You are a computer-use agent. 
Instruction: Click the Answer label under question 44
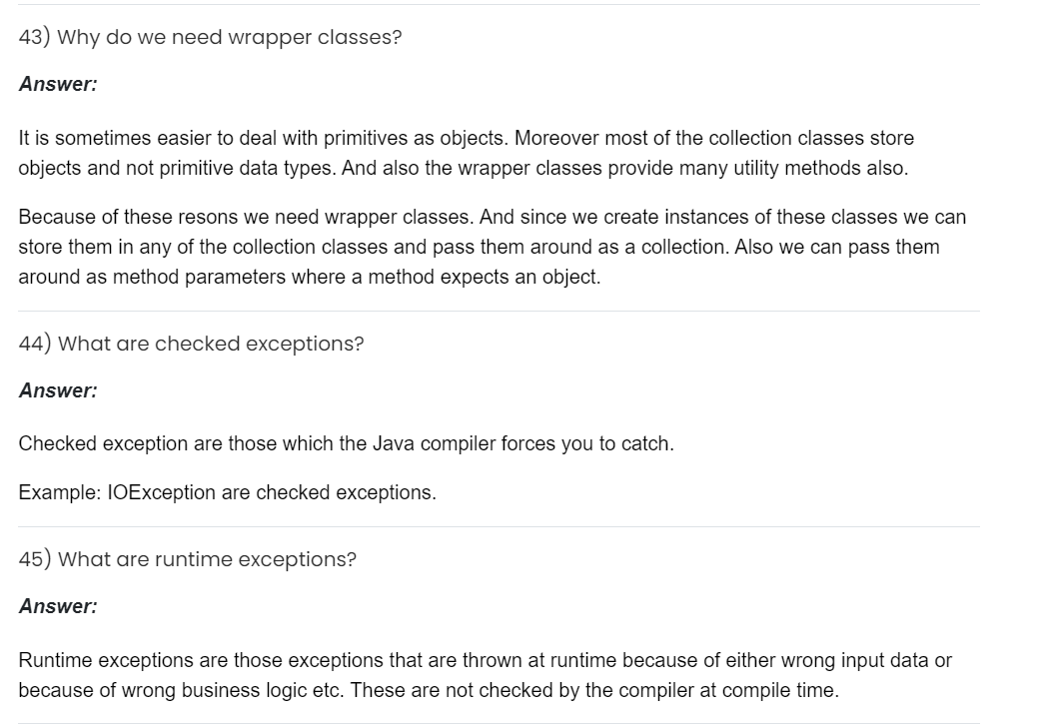[x=58, y=391]
